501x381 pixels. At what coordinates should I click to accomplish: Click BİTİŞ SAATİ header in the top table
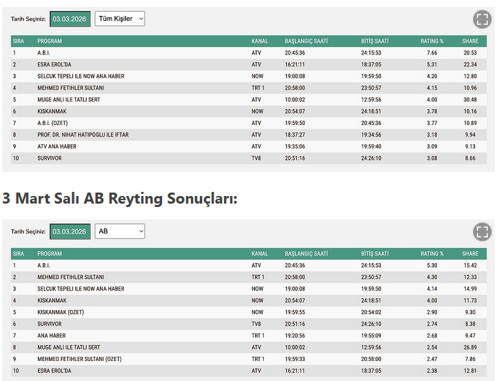[x=375, y=41]
